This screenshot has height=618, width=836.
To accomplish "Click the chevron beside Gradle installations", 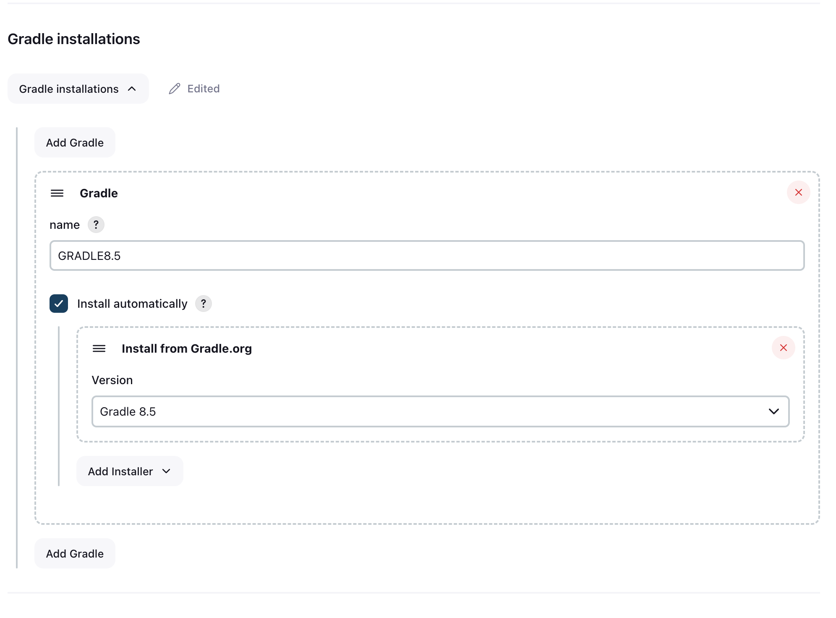I will coord(132,89).
